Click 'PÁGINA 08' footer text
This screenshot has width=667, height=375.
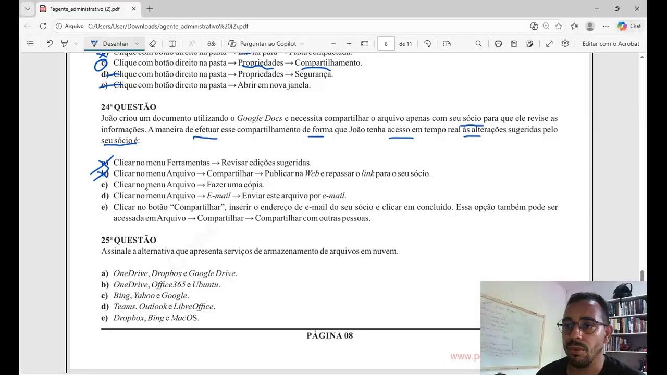click(330, 335)
